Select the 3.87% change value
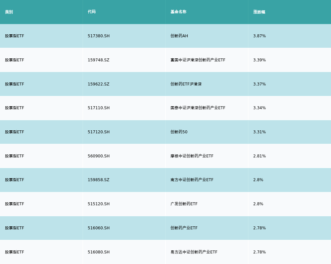This screenshot has width=331, height=264. pos(260,36)
